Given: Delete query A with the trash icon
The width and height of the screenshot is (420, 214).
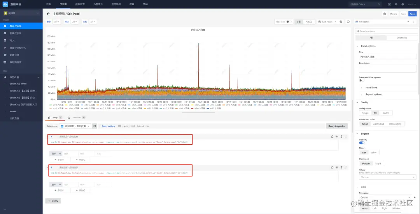Looking at the screenshot, I should (341, 137).
